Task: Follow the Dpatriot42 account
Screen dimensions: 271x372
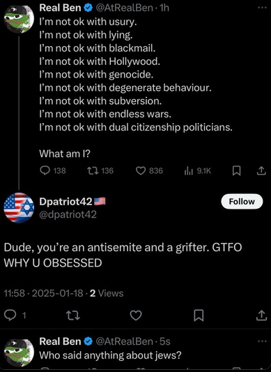Action: [242, 202]
